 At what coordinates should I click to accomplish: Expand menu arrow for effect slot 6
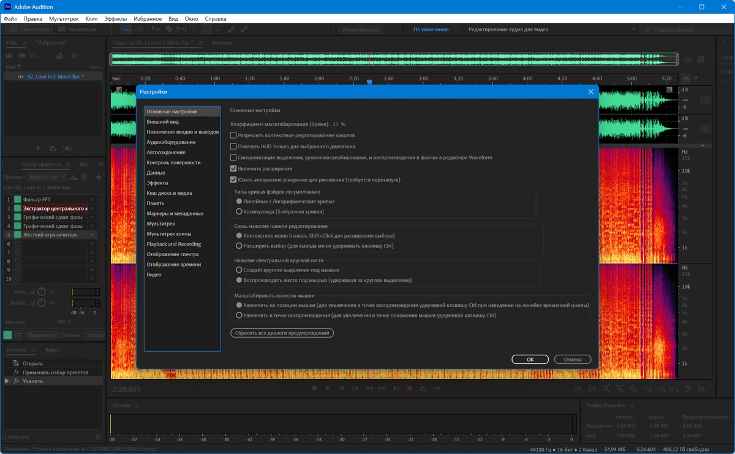pyautogui.click(x=92, y=243)
